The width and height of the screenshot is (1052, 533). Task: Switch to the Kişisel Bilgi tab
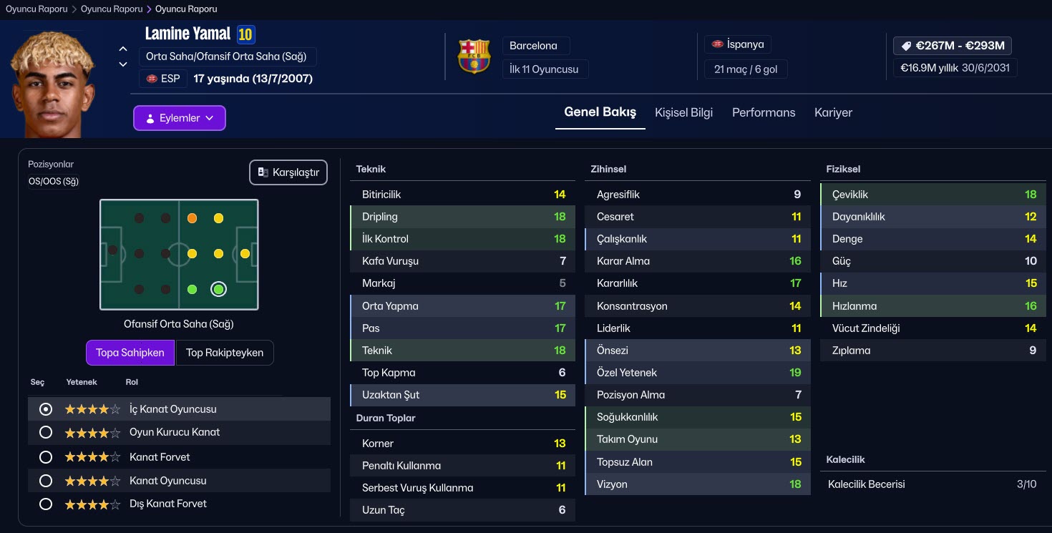pyautogui.click(x=683, y=112)
